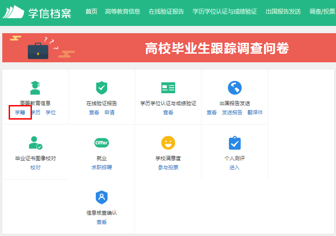Click the blue globe icon for 出国报告发送

point(234,88)
